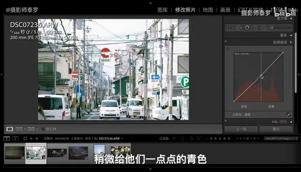Switch to the 画册 Book module

pyautogui.click(x=225, y=10)
